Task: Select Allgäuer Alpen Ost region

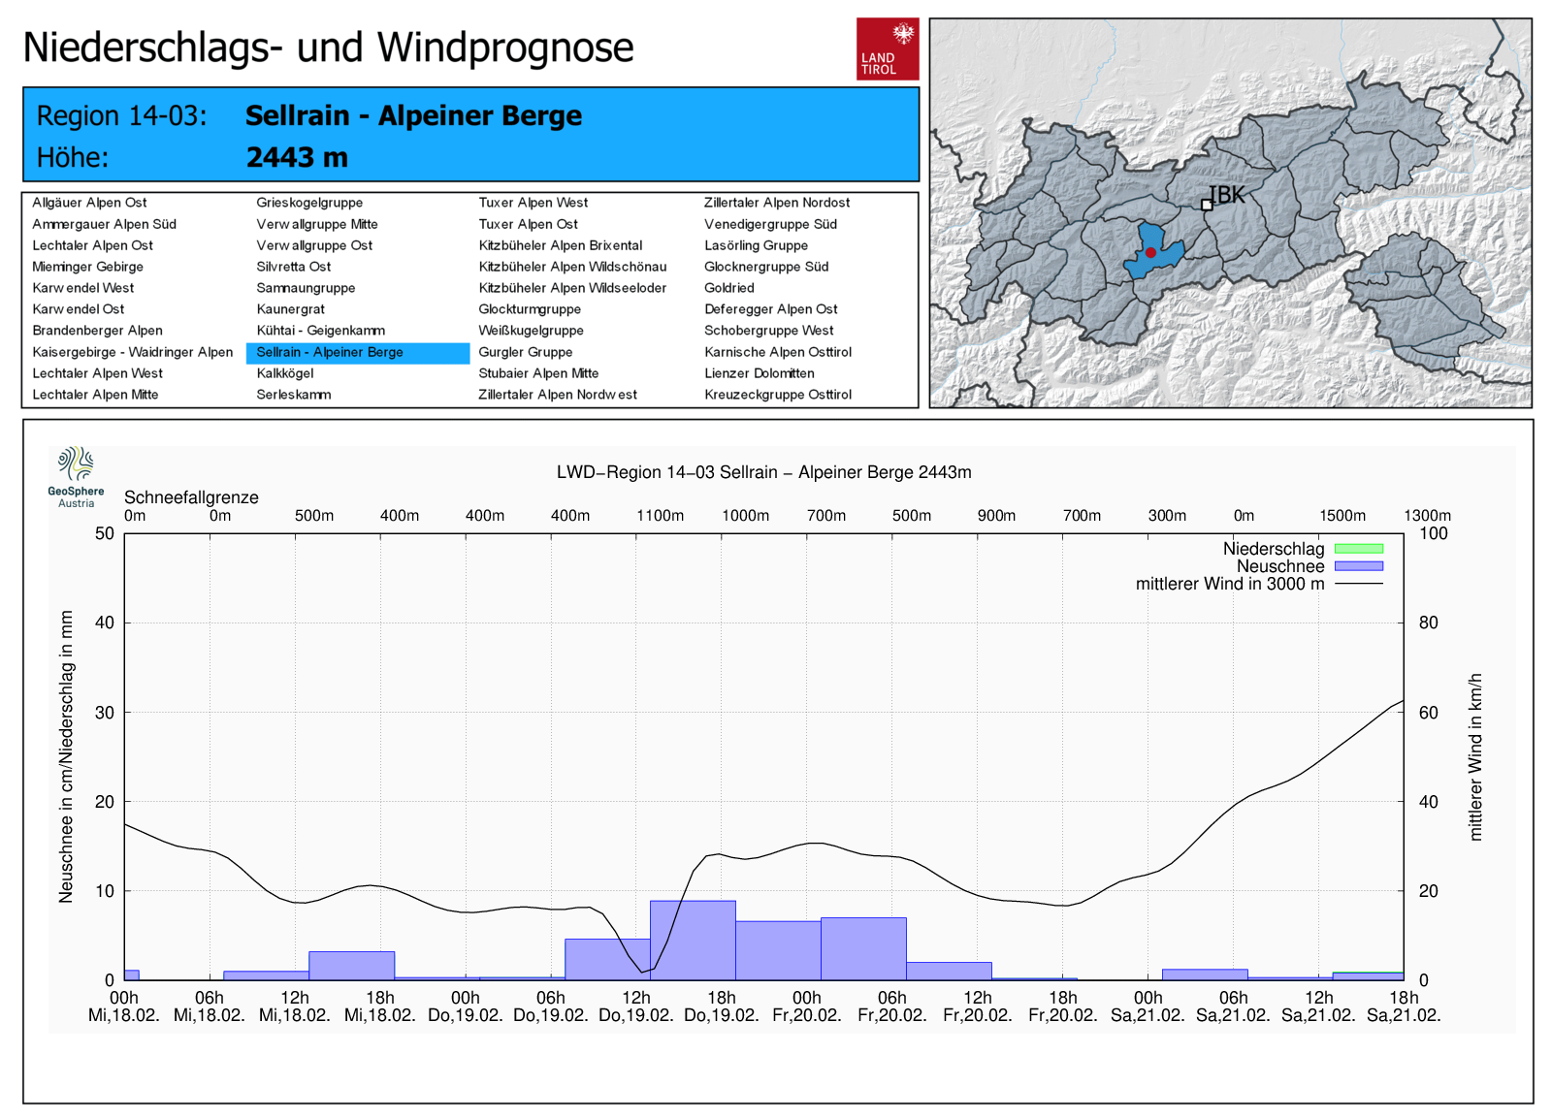Action: pyautogui.click(x=89, y=203)
